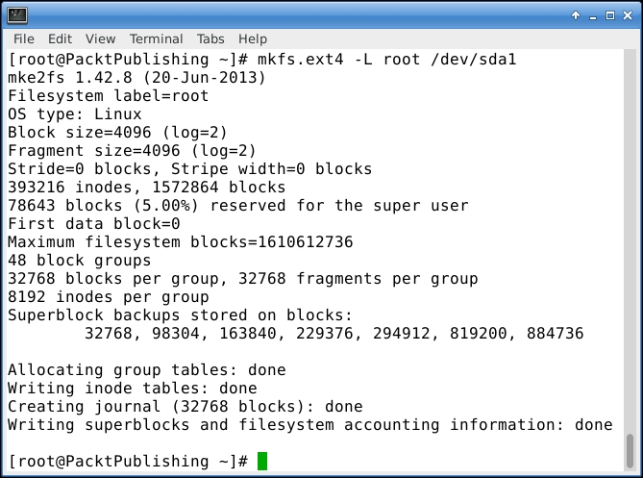This screenshot has width=643, height=478.
Task: Minimize the terminal window
Action: point(592,14)
